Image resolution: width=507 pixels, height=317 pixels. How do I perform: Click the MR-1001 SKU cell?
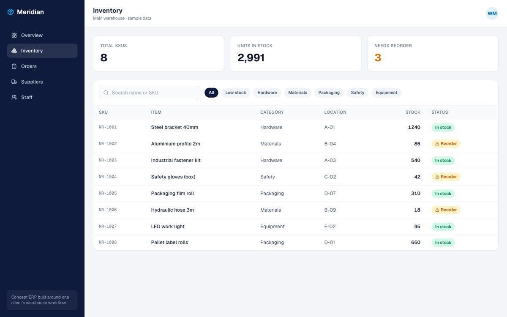pos(108,127)
